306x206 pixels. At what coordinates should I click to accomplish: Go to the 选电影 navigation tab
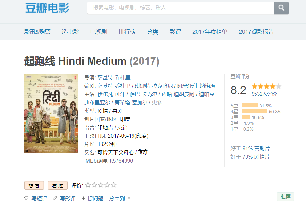(x=70, y=32)
